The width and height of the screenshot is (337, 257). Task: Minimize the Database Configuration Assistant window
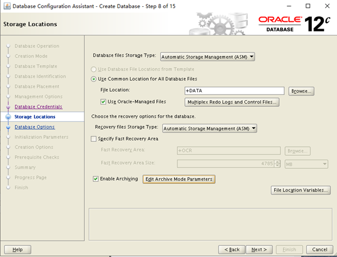pos(289,6)
